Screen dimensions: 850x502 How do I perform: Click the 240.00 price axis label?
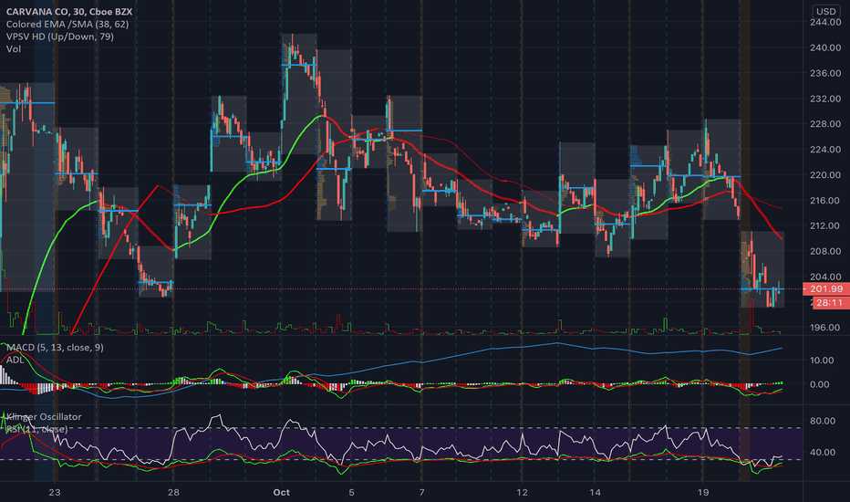[825, 47]
